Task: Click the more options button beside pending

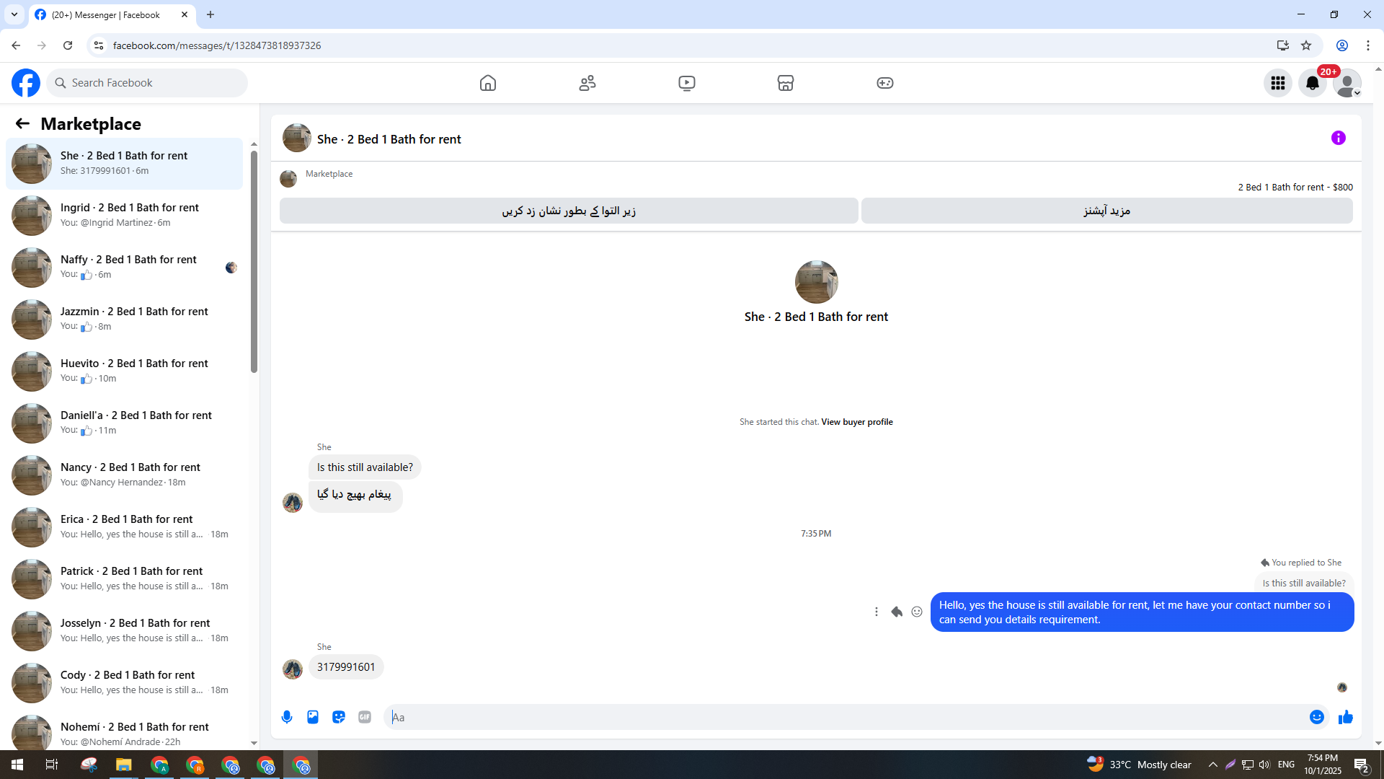Action: [x=1107, y=211]
